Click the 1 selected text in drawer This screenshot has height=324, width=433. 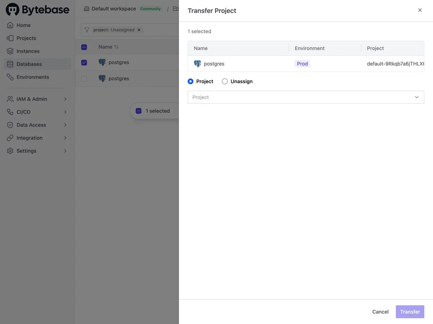tap(199, 31)
